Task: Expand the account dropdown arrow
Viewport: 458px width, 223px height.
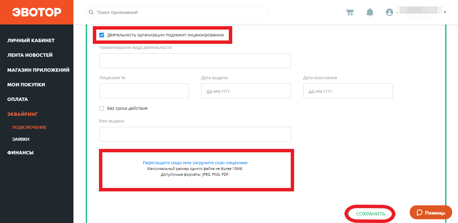Action: pos(445,12)
